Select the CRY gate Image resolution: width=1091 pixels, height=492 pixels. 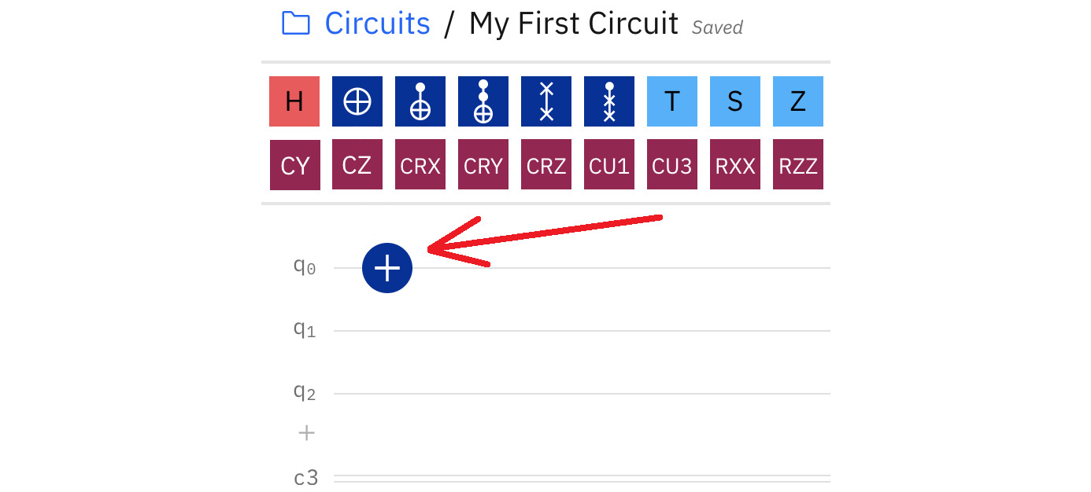[483, 164]
